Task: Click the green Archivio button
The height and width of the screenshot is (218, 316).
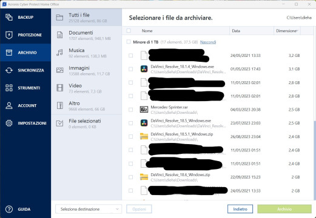Action: (x=284, y=209)
